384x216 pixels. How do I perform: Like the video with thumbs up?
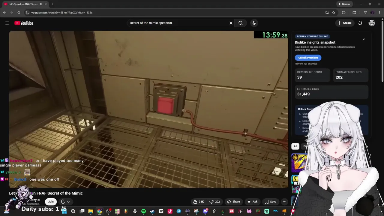[x=199, y=202]
